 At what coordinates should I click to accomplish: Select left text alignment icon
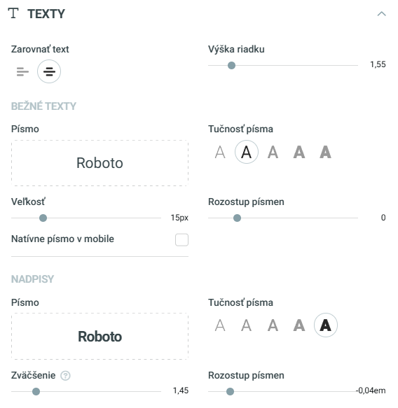pos(22,71)
